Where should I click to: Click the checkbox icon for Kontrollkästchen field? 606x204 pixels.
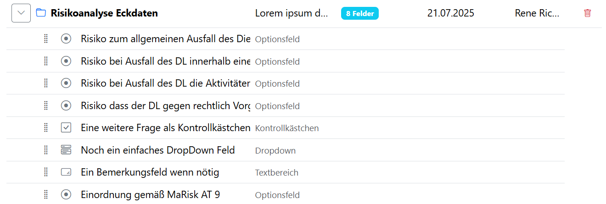[66, 128]
